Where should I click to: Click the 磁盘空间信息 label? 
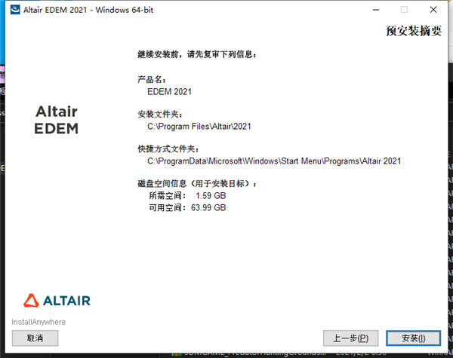(x=197, y=183)
